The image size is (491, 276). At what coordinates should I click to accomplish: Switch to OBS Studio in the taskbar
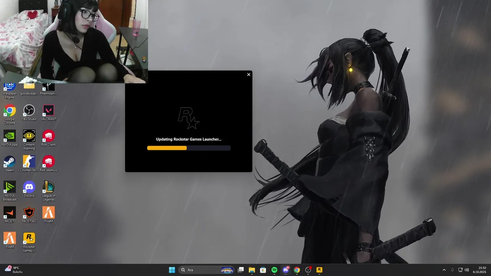pos(308,270)
